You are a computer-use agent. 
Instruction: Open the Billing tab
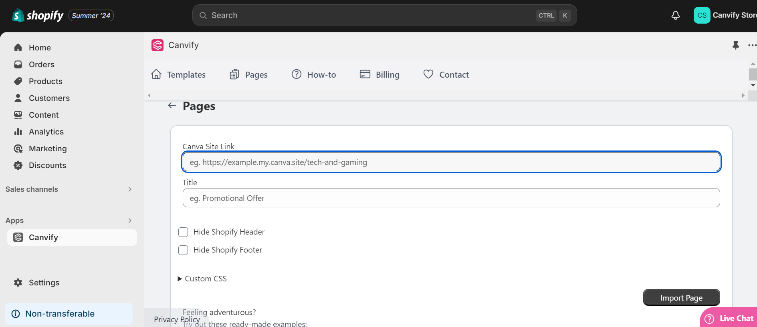[380, 74]
